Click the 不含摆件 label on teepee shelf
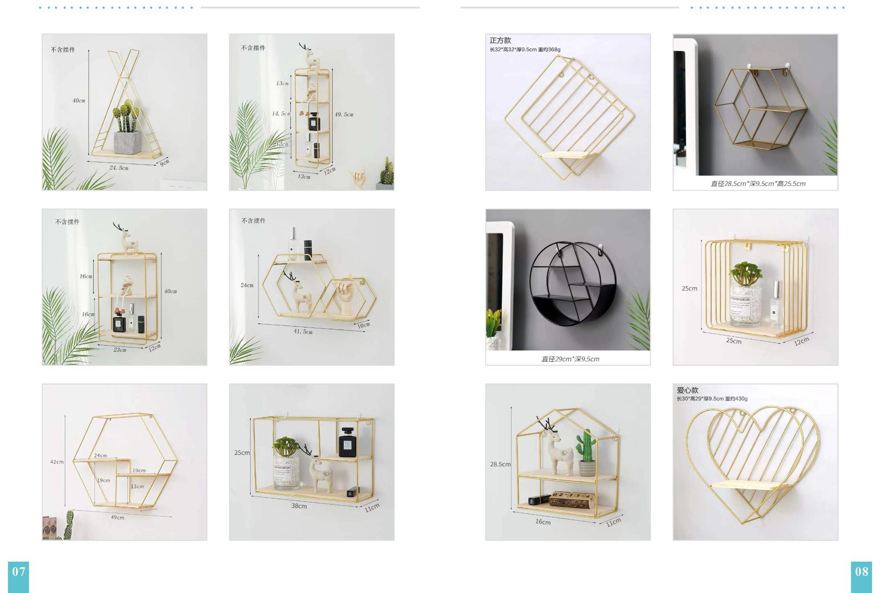 click(63, 49)
